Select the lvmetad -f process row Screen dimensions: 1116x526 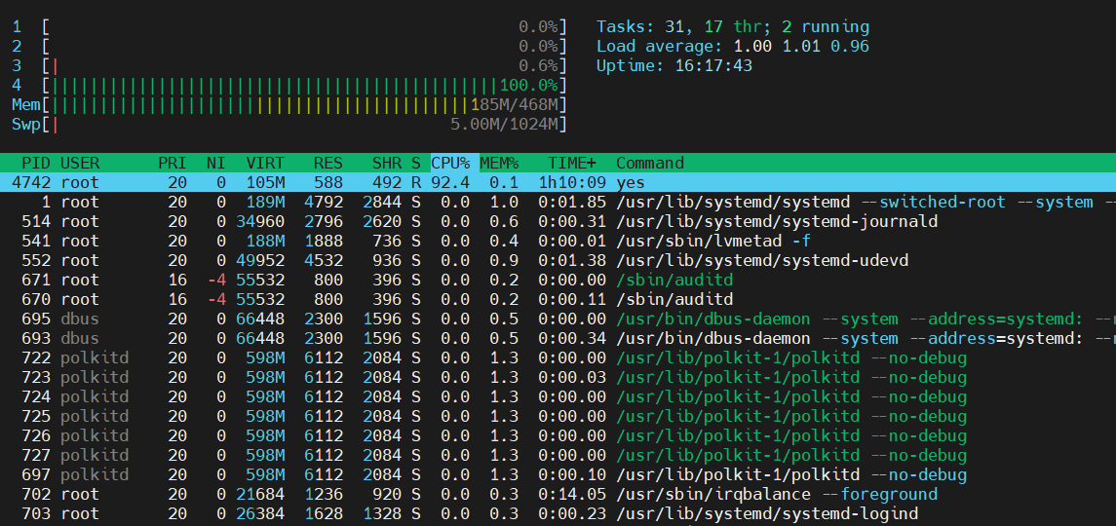(x=558, y=241)
